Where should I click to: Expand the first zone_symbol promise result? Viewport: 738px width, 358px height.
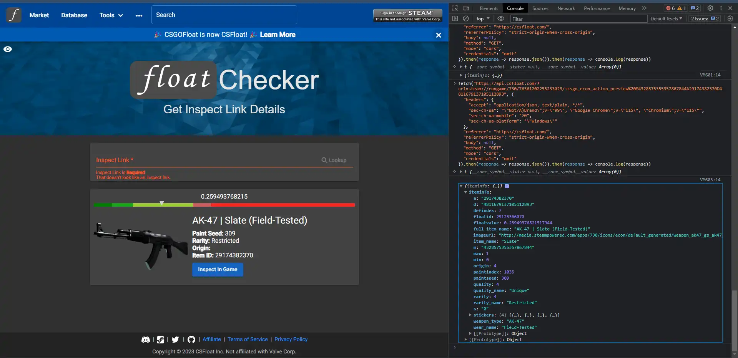click(461, 67)
